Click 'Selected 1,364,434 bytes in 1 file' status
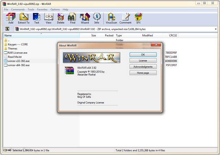This screenshot has width=220, height=155. [31, 151]
